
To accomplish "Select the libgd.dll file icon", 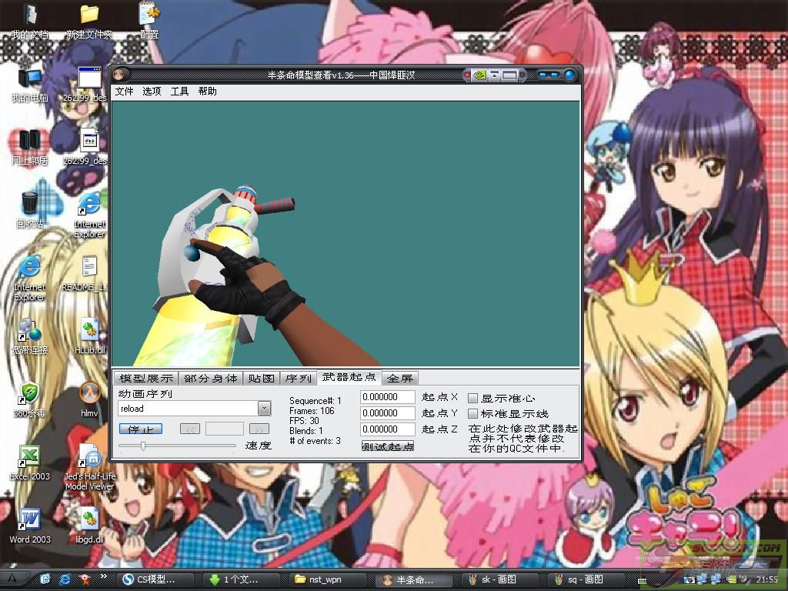I will pos(89,521).
